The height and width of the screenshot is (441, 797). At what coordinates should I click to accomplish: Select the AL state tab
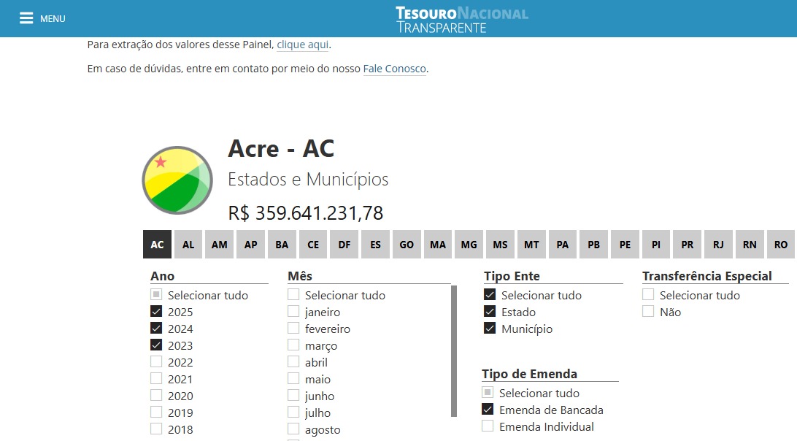pyautogui.click(x=188, y=245)
